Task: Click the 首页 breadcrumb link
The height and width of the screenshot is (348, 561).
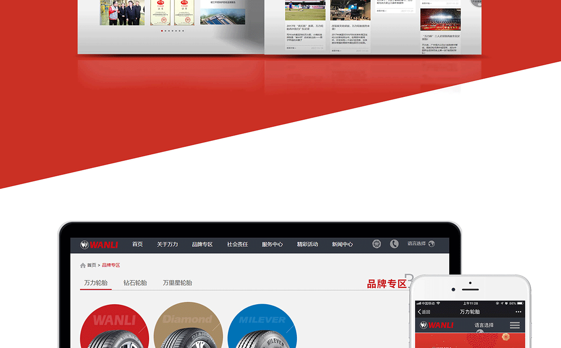Action: (x=92, y=265)
